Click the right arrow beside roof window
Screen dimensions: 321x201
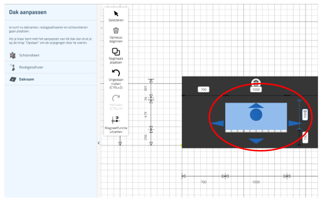pos(294,123)
